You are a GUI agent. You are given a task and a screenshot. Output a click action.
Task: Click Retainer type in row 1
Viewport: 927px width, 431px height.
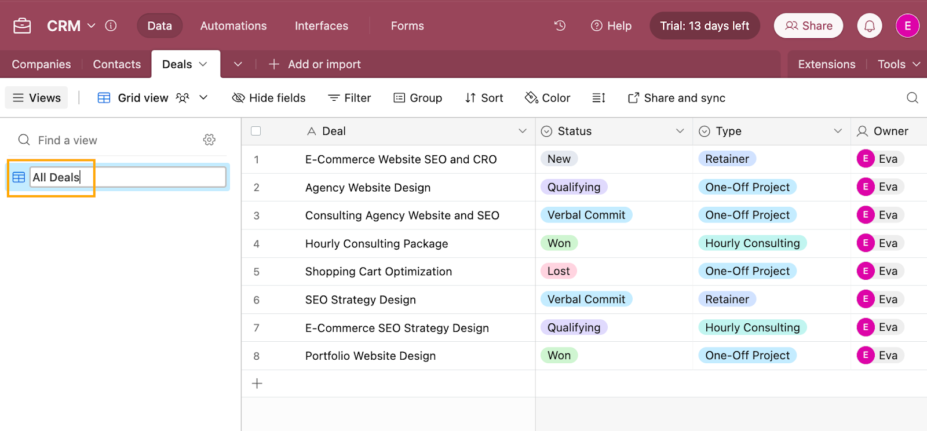tap(727, 159)
